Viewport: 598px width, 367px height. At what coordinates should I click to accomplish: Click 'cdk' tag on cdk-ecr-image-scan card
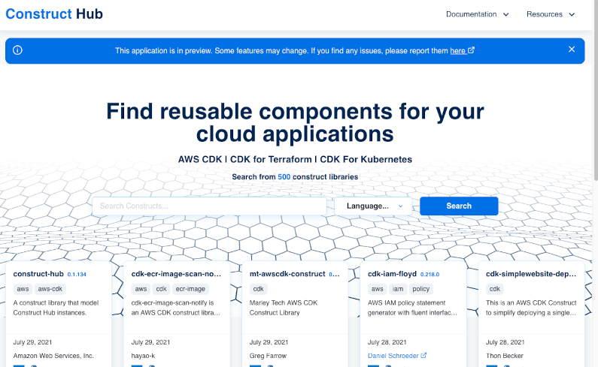point(161,289)
